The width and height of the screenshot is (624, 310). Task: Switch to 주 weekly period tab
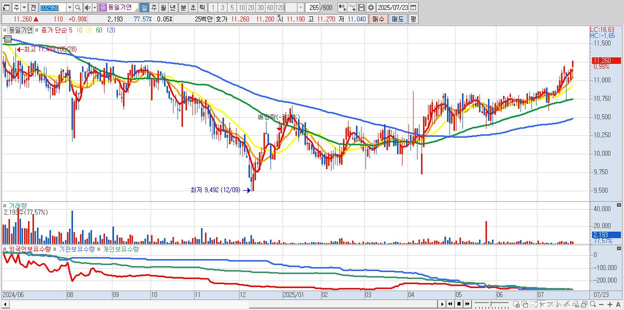[x=153, y=7]
